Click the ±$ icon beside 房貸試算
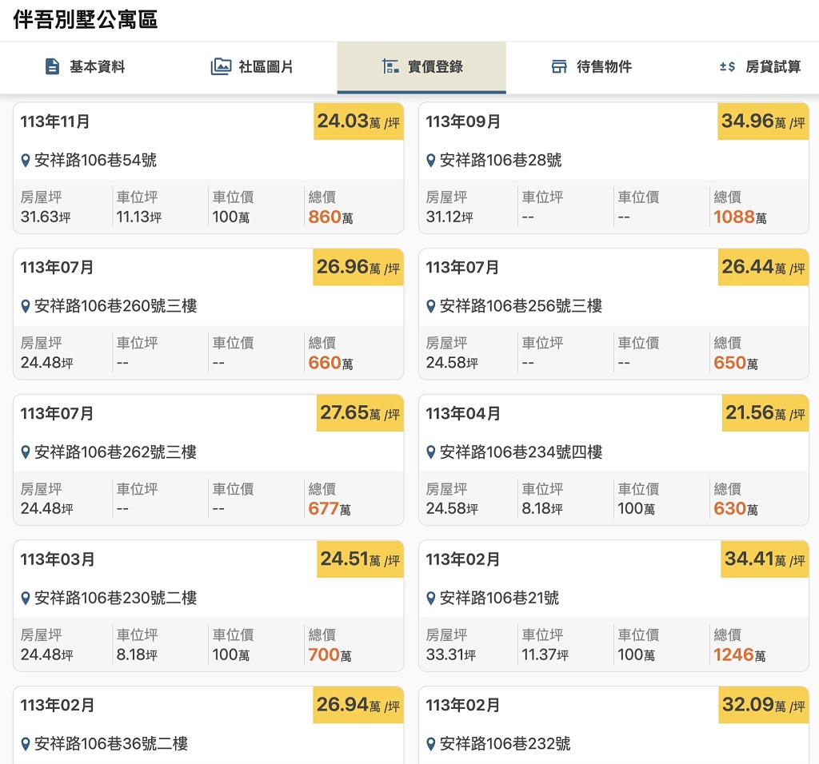 tap(727, 66)
